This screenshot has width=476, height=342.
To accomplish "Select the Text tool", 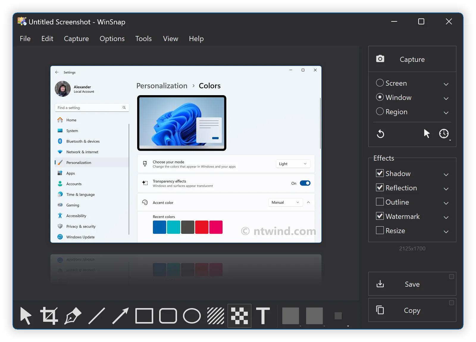I will tap(263, 316).
